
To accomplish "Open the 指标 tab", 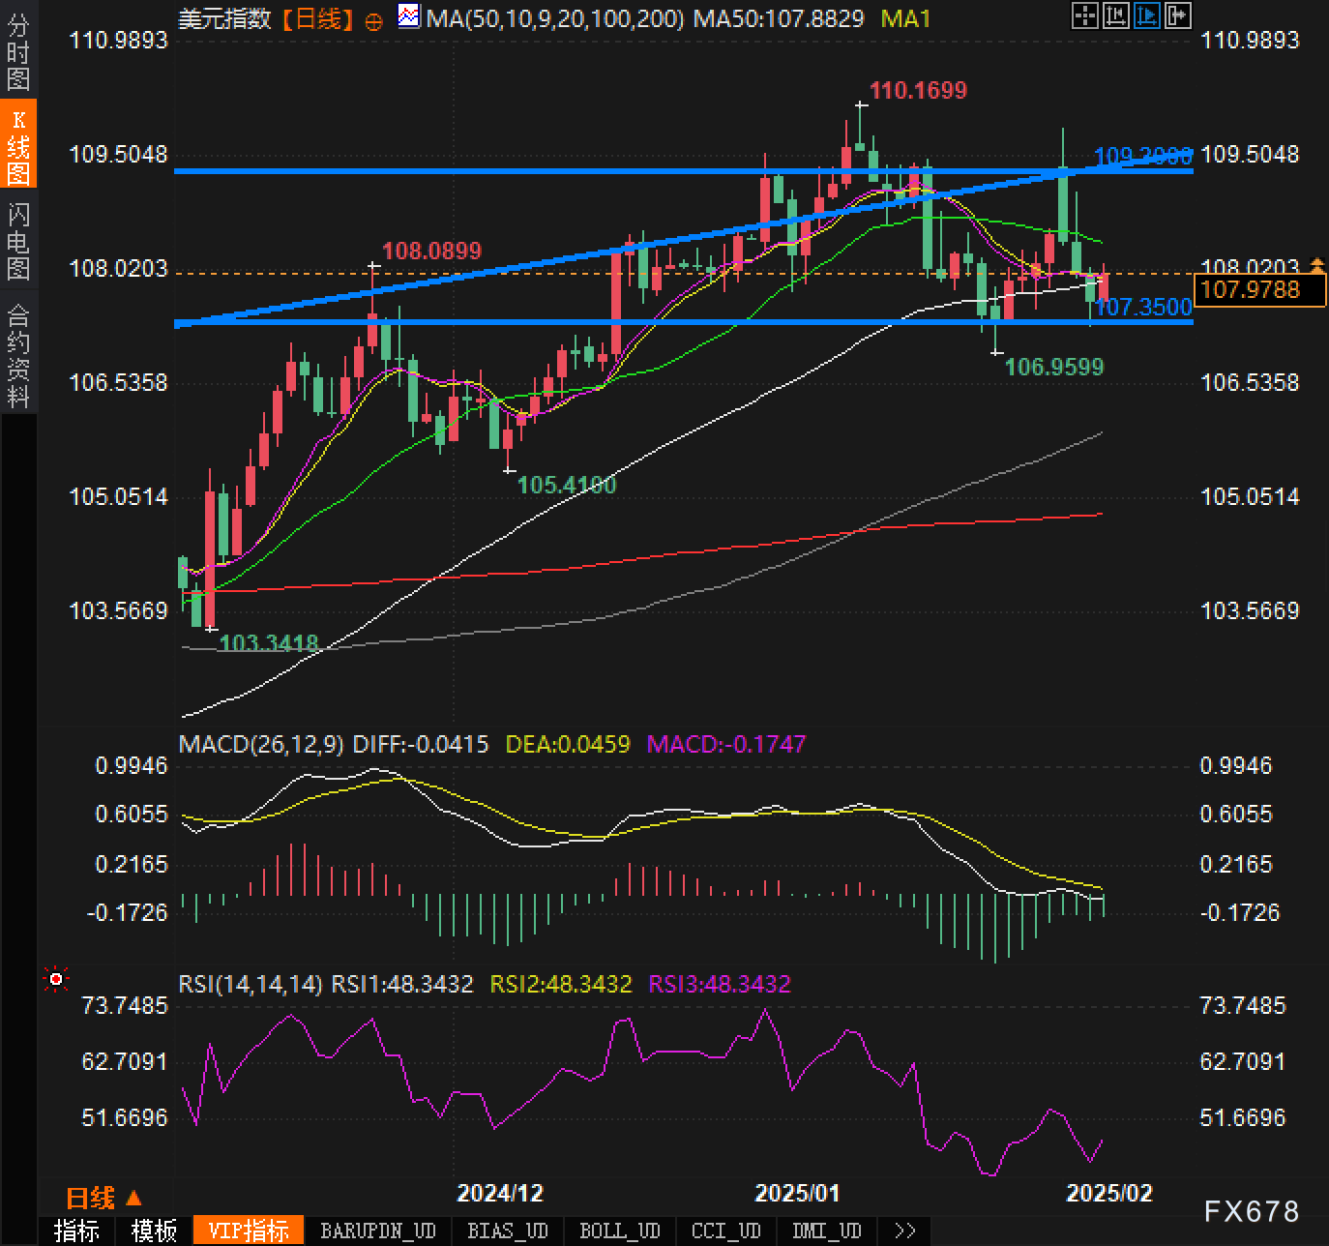I will click(76, 1231).
